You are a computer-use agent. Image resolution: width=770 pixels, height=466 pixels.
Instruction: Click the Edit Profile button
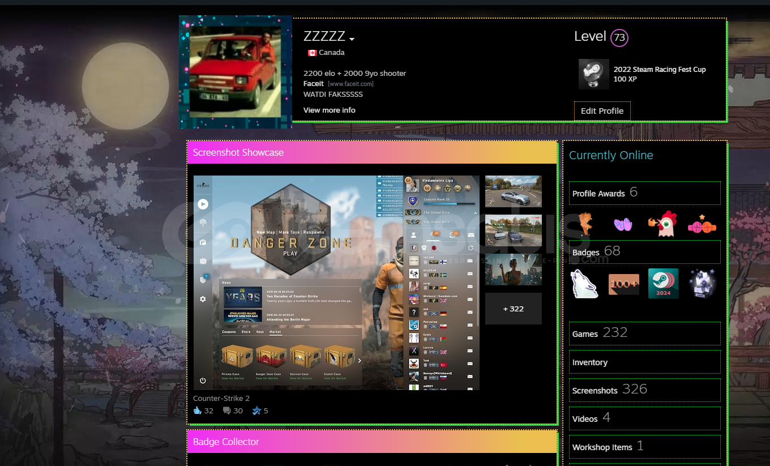602,111
